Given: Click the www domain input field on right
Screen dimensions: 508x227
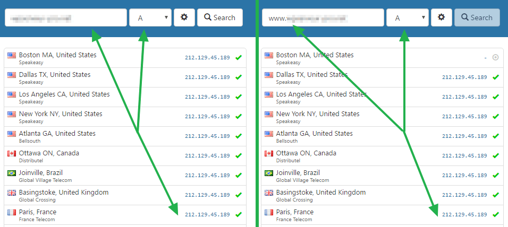Looking at the screenshot, I should click(x=323, y=18).
